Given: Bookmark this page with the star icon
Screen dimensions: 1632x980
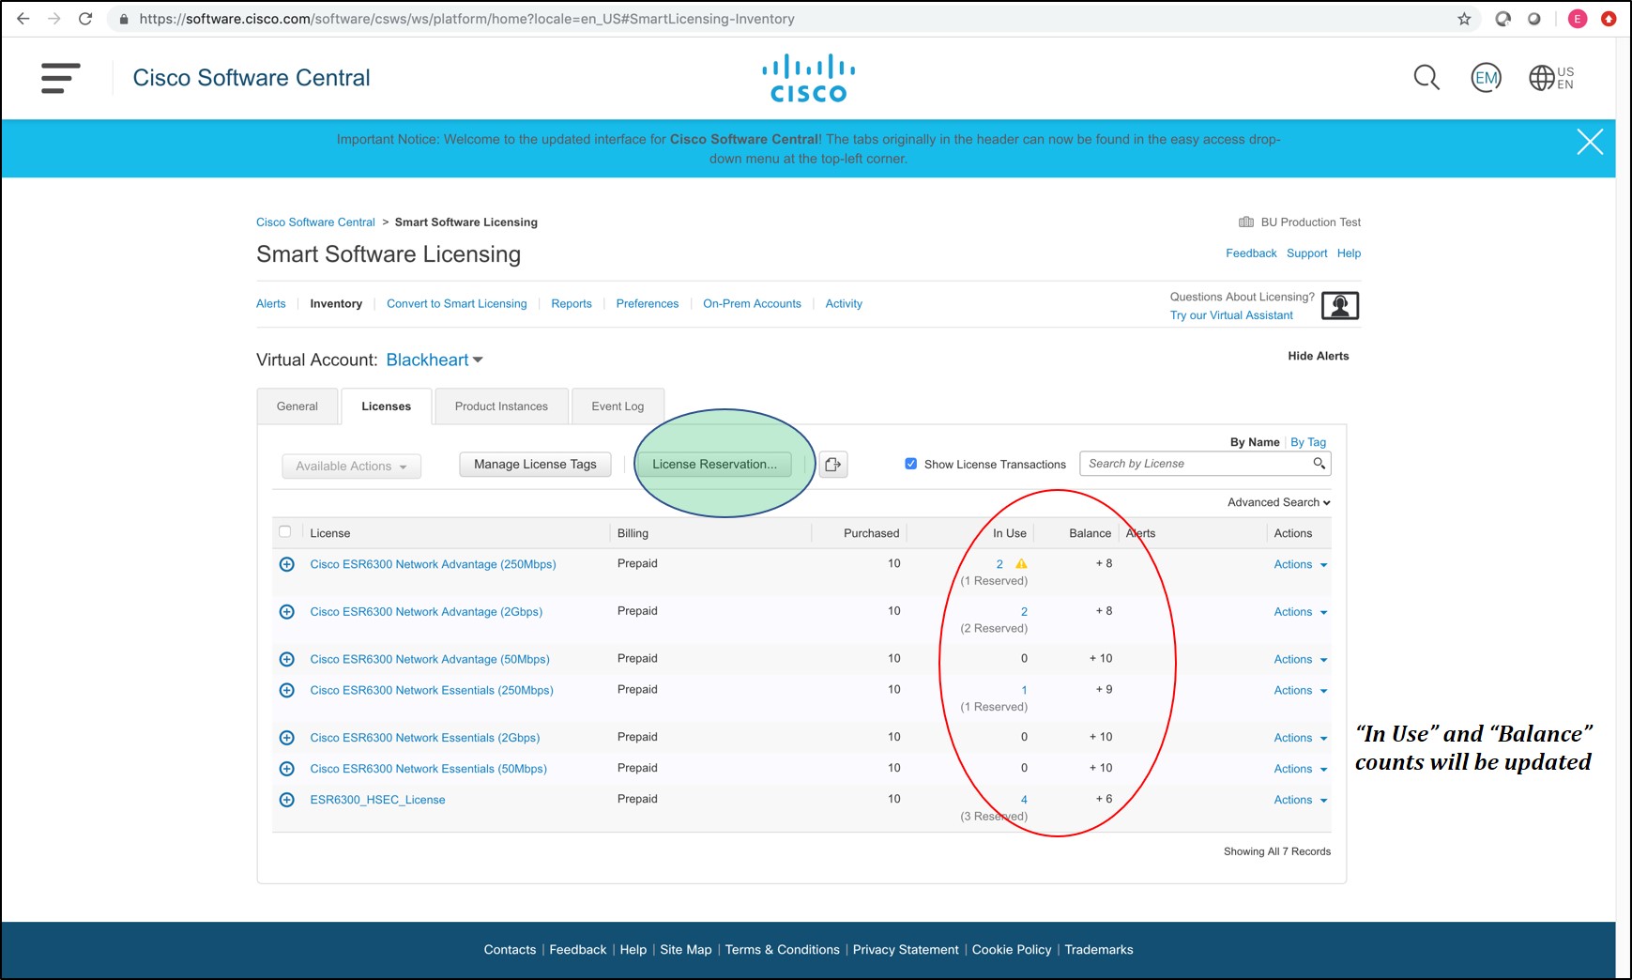Looking at the screenshot, I should pos(1464,19).
